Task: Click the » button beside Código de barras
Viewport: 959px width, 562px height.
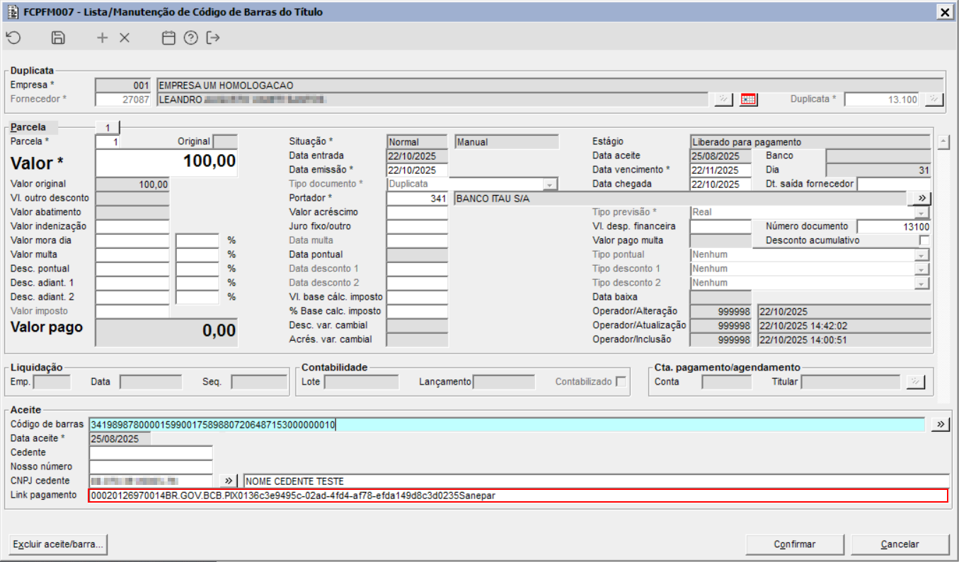Action: click(x=940, y=424)
